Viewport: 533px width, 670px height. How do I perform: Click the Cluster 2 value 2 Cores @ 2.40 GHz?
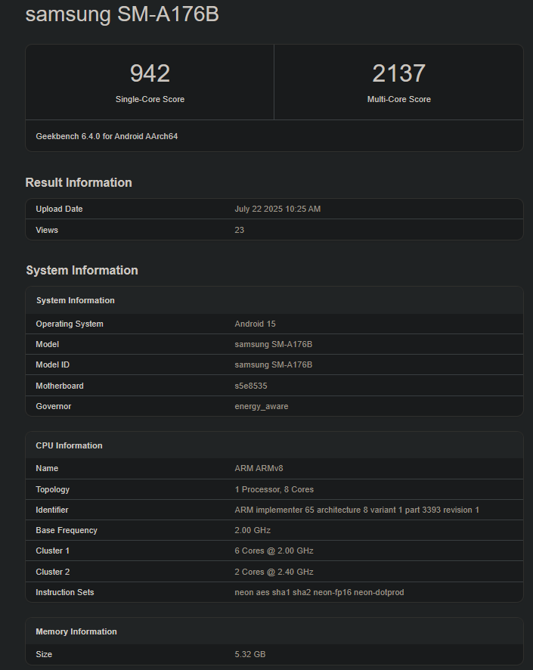pos(274,572)
